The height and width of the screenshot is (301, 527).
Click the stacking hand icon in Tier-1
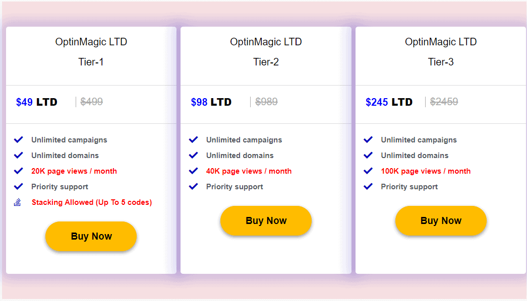coord(19,202)
